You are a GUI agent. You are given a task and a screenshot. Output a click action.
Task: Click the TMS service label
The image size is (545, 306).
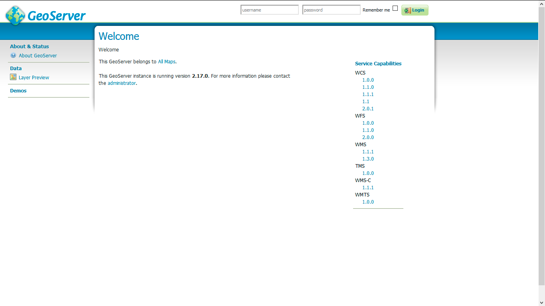(360, 166)
